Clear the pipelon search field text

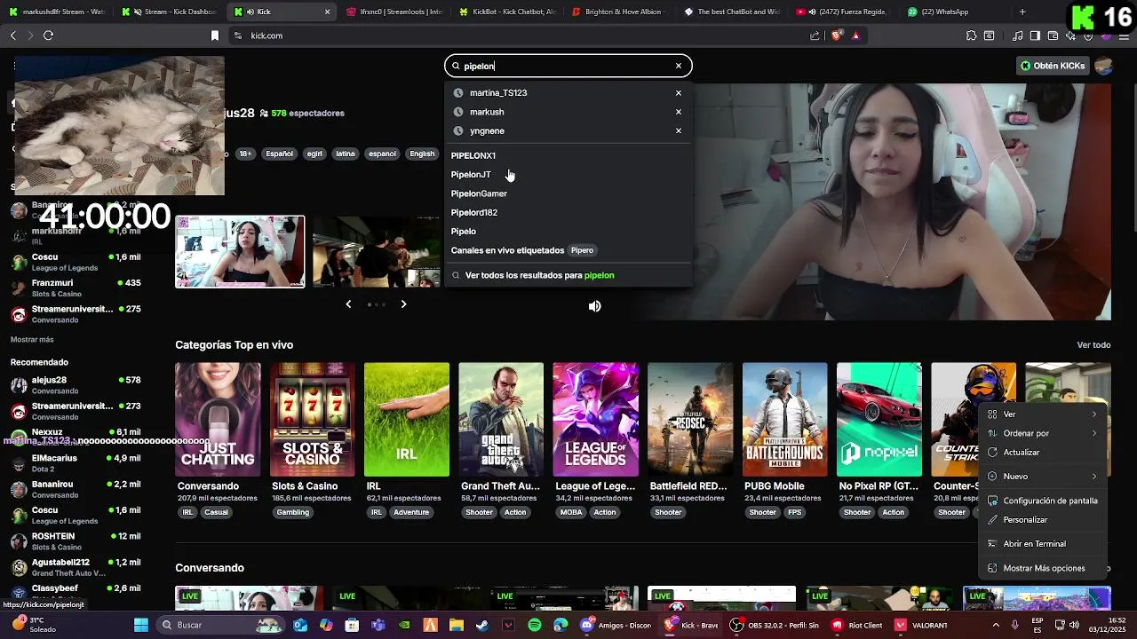click(679, 66)
